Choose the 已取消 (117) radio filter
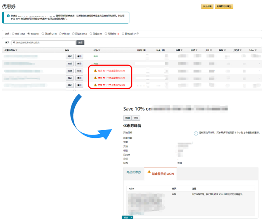 73,34
